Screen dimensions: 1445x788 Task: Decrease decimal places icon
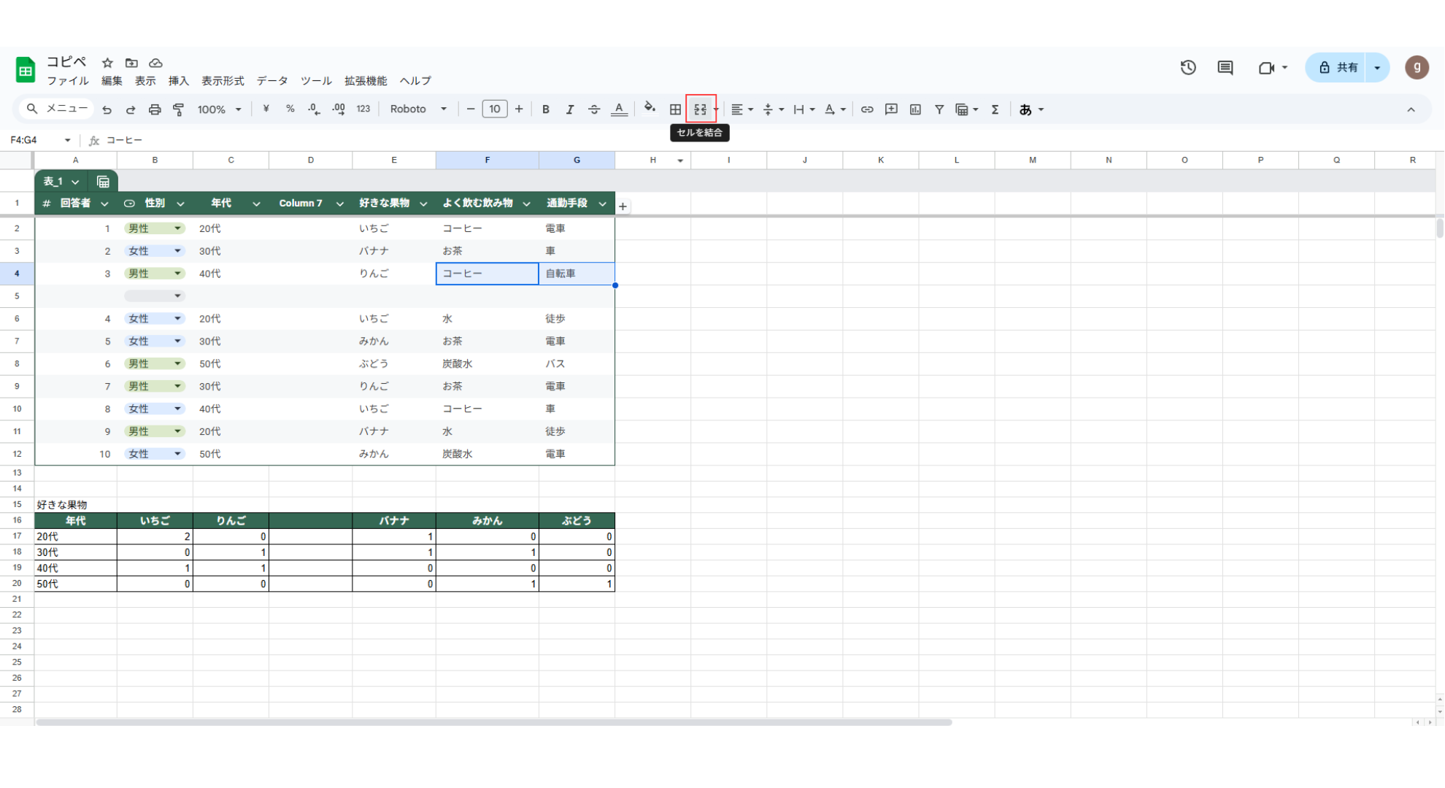(x=314, y=109)
